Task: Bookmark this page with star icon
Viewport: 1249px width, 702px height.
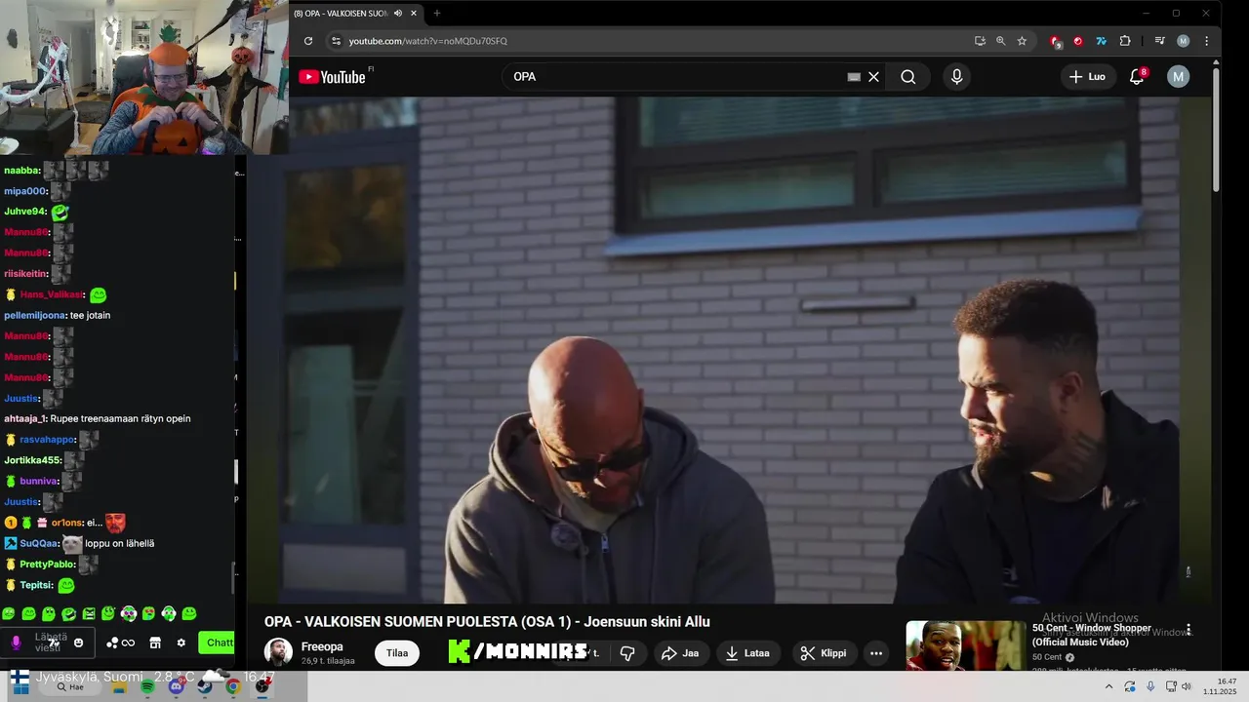Action: pos(1022,41)
